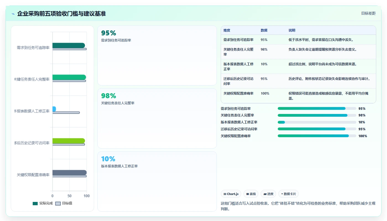Open the 95% 需求到任务可追踪率 data card
This screenshot has width=387, height=221.
[x=157, y=55]
